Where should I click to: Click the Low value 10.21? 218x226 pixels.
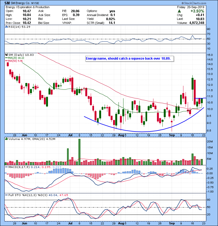[27, 19]
